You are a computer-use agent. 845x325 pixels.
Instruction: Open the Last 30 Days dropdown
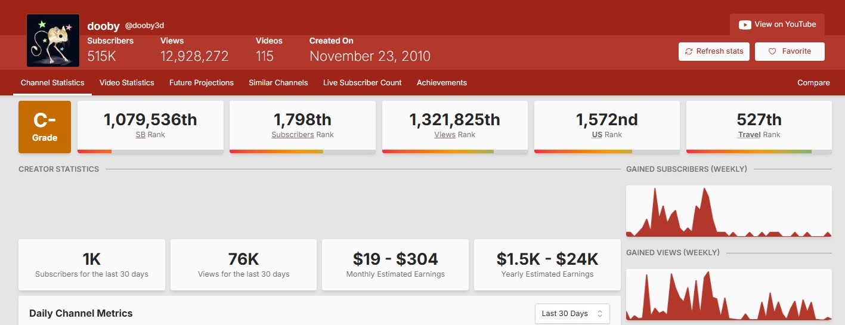(x=572, y=313)
